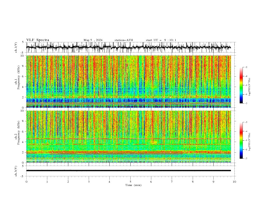Viewport: 264px width, 204px height.
Task: Click the upper spectrogram color scale bar
Action: click(241, 85)
